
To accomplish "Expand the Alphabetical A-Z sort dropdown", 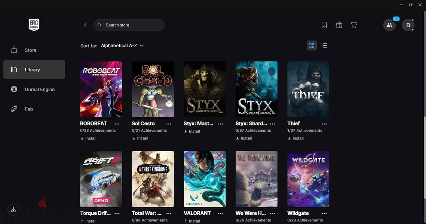I will [x=122, y=46].
